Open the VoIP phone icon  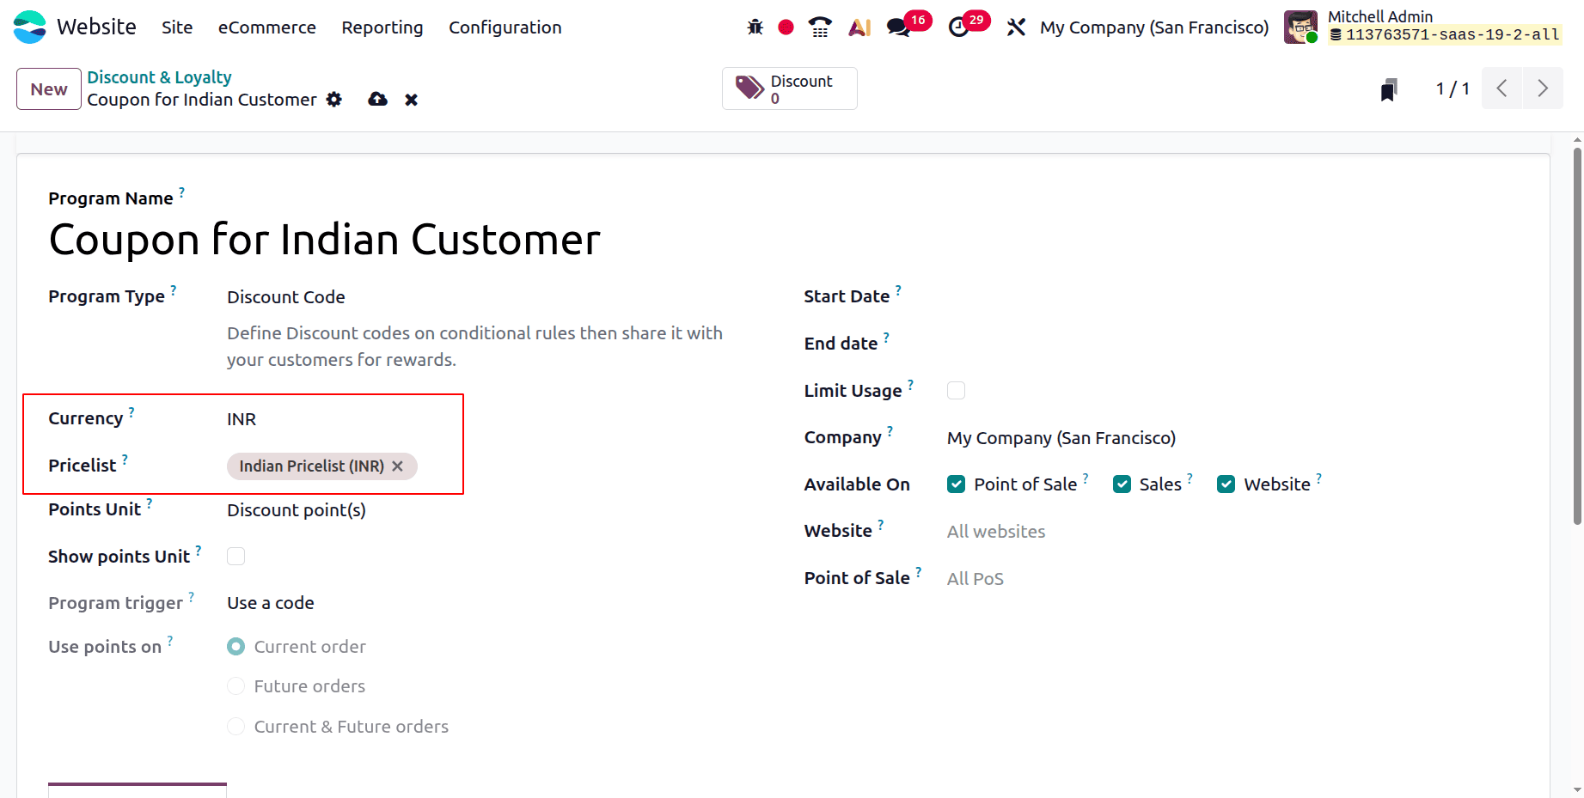(820, 27)
